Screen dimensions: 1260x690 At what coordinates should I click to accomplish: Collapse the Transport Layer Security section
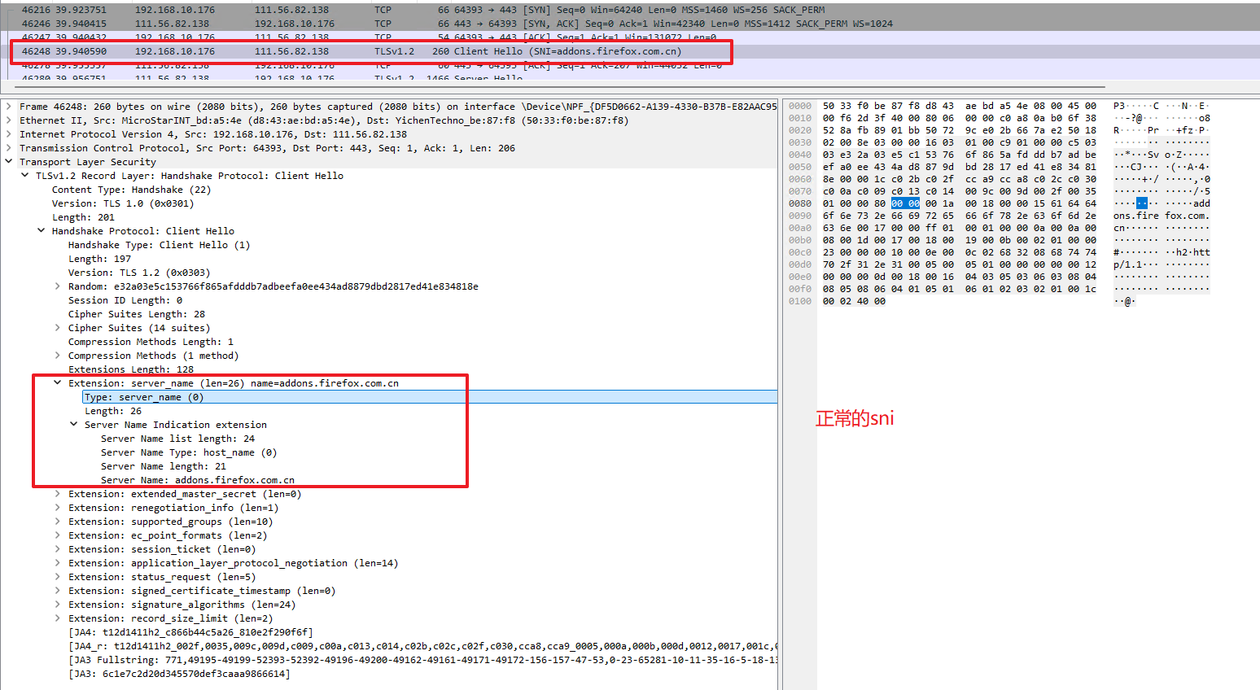pos(8,162)
